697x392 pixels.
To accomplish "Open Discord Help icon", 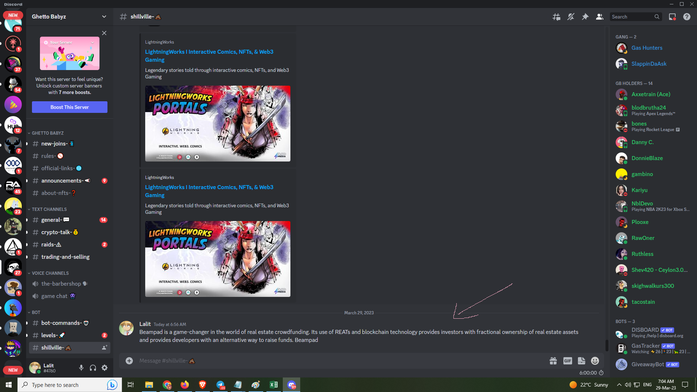I will click(687, 17).
